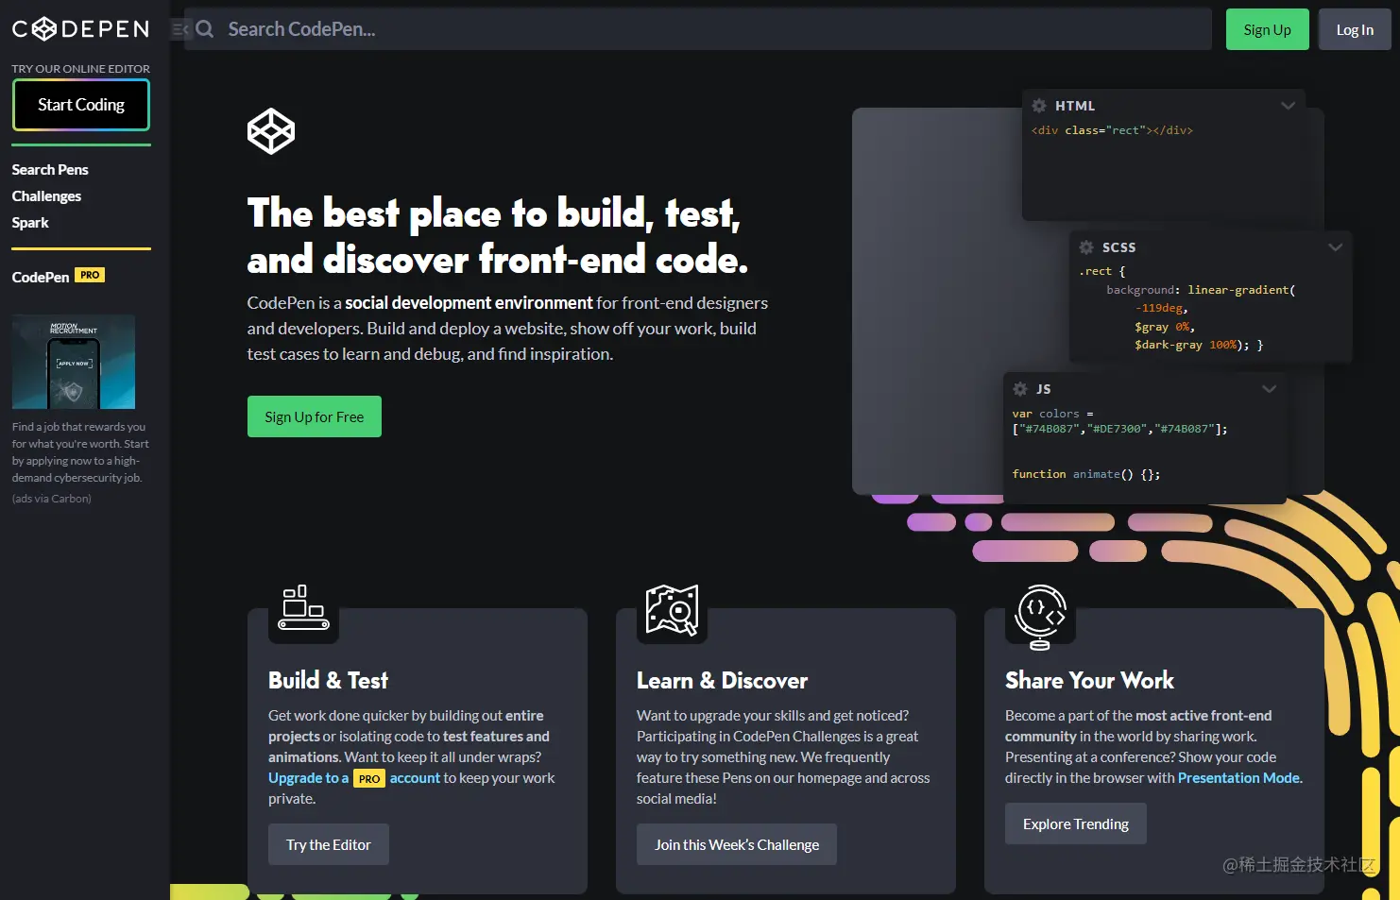This screenshot has height=900, width=1400.
Task: Expand the SCSS panel chevron
Action: tap(1335, 247)
